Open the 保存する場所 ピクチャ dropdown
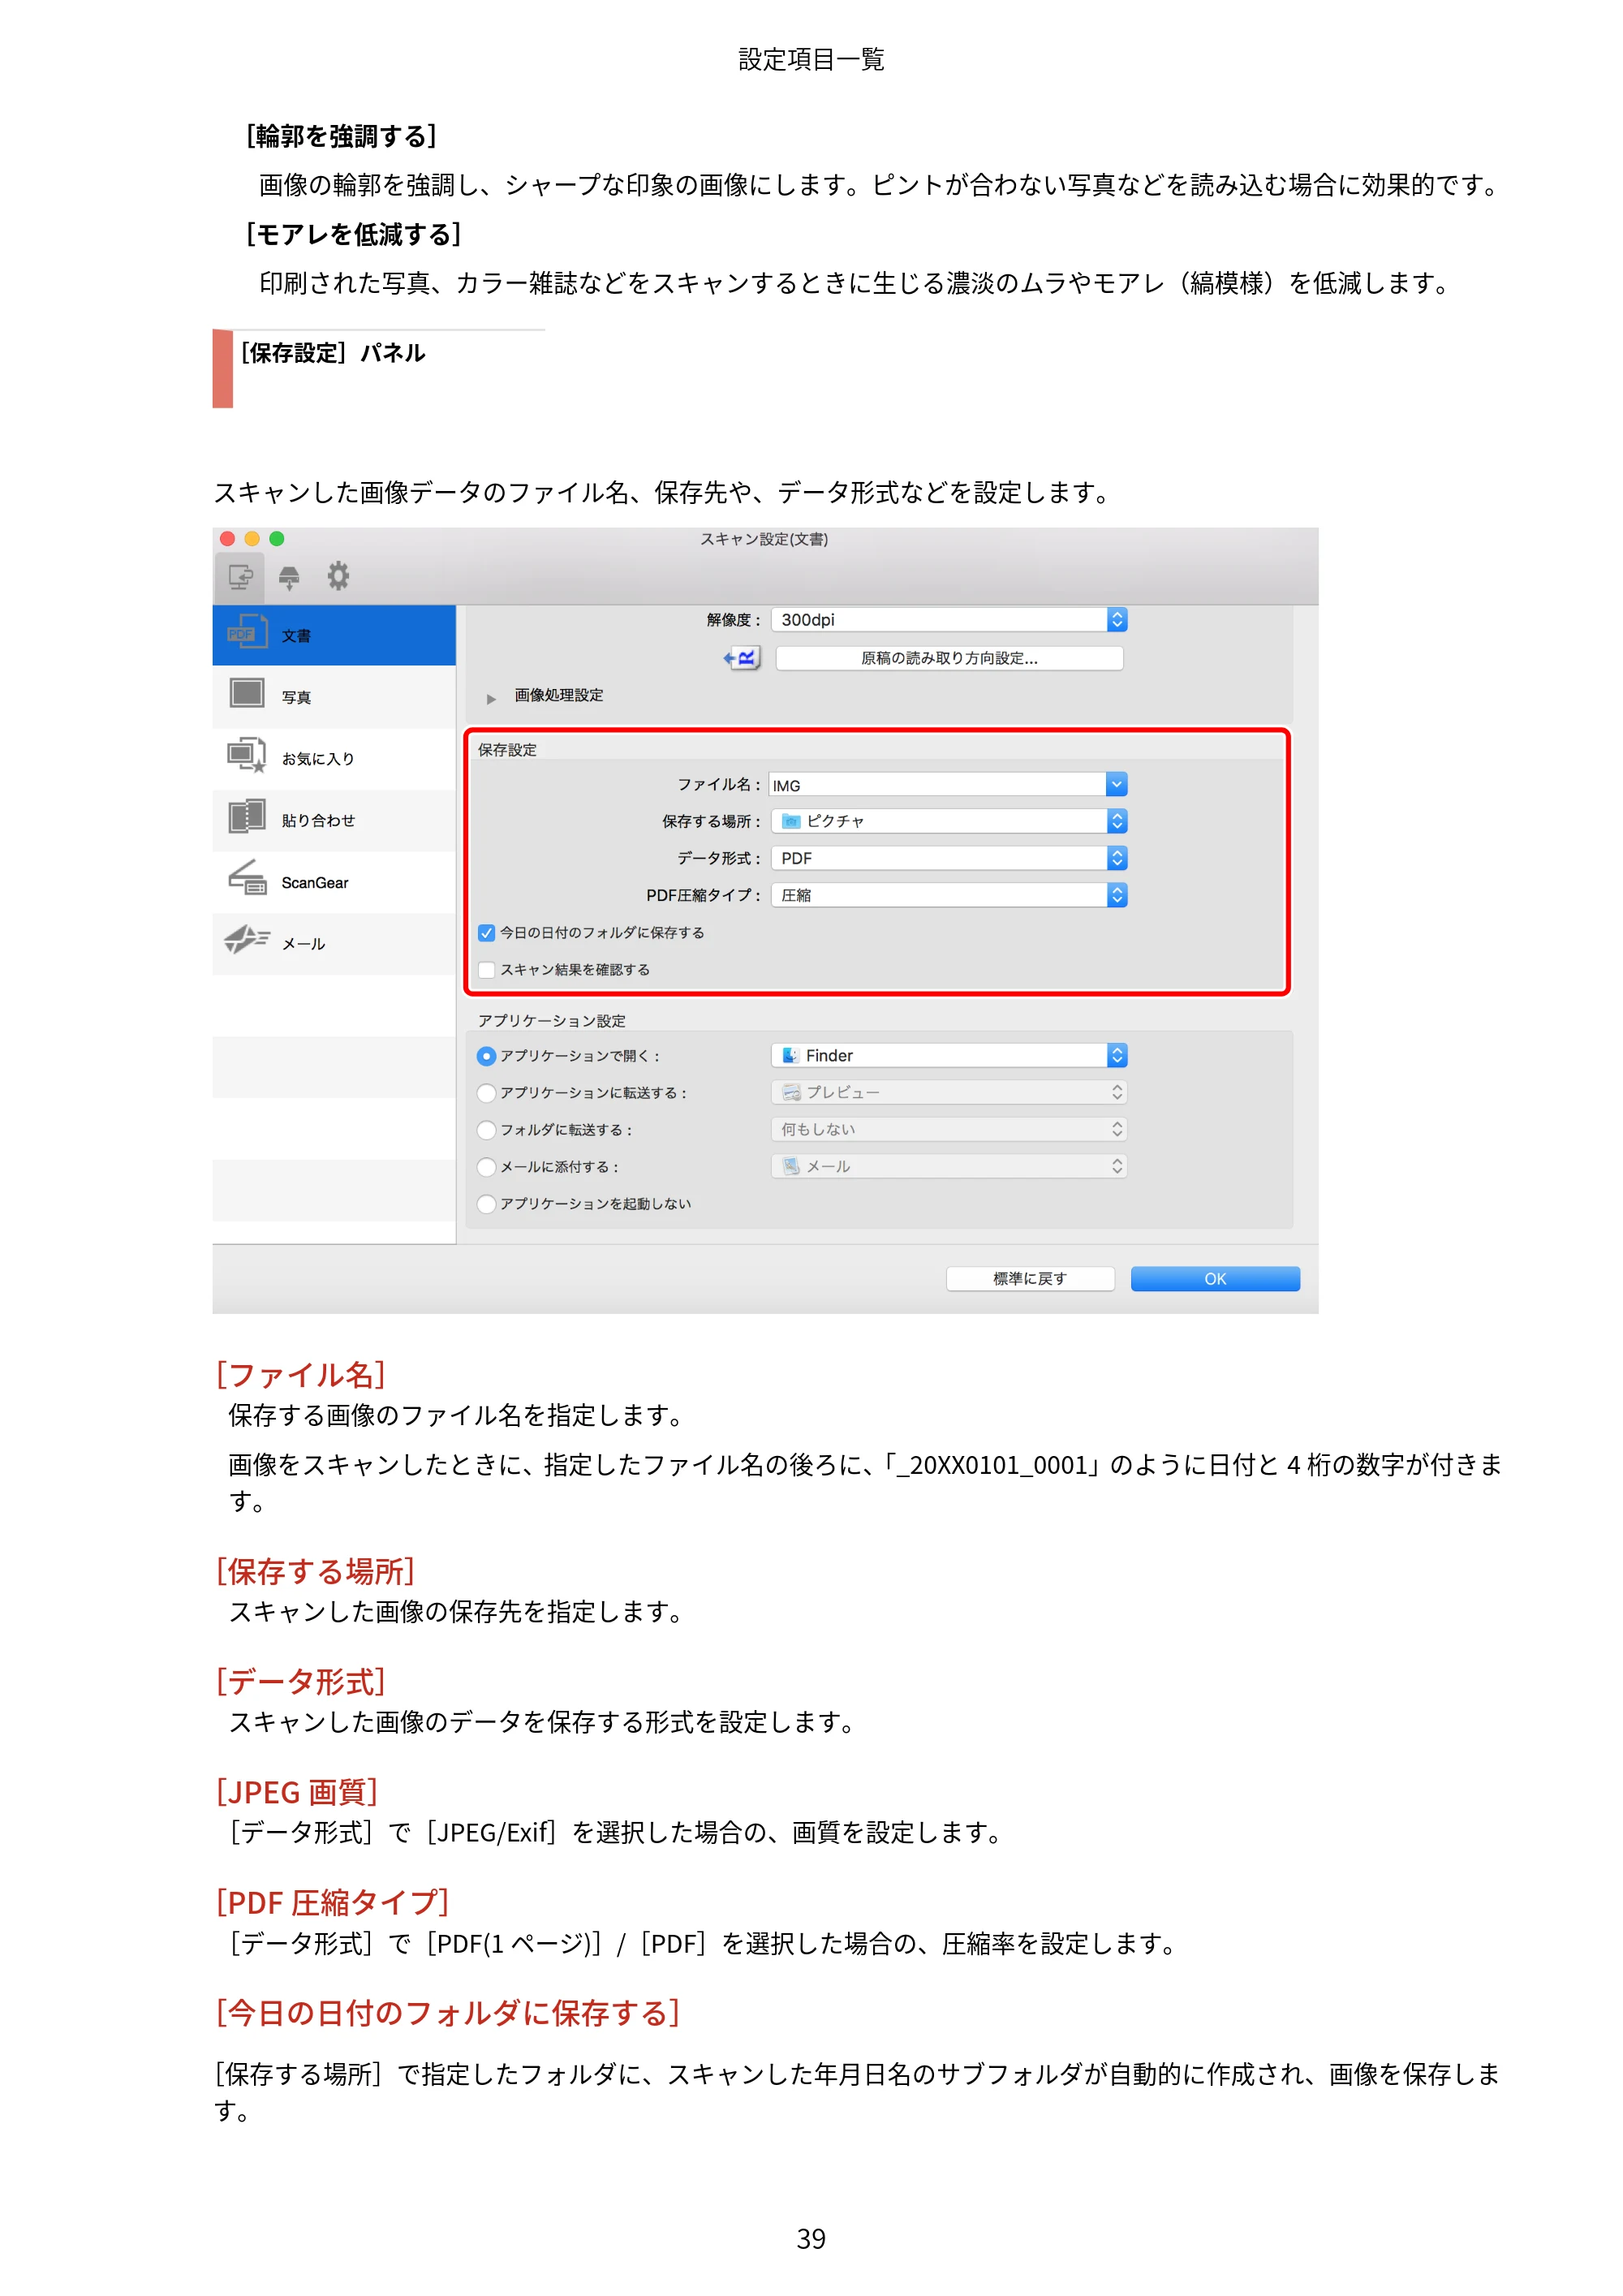1623x2296 pixels. point(949,821)
